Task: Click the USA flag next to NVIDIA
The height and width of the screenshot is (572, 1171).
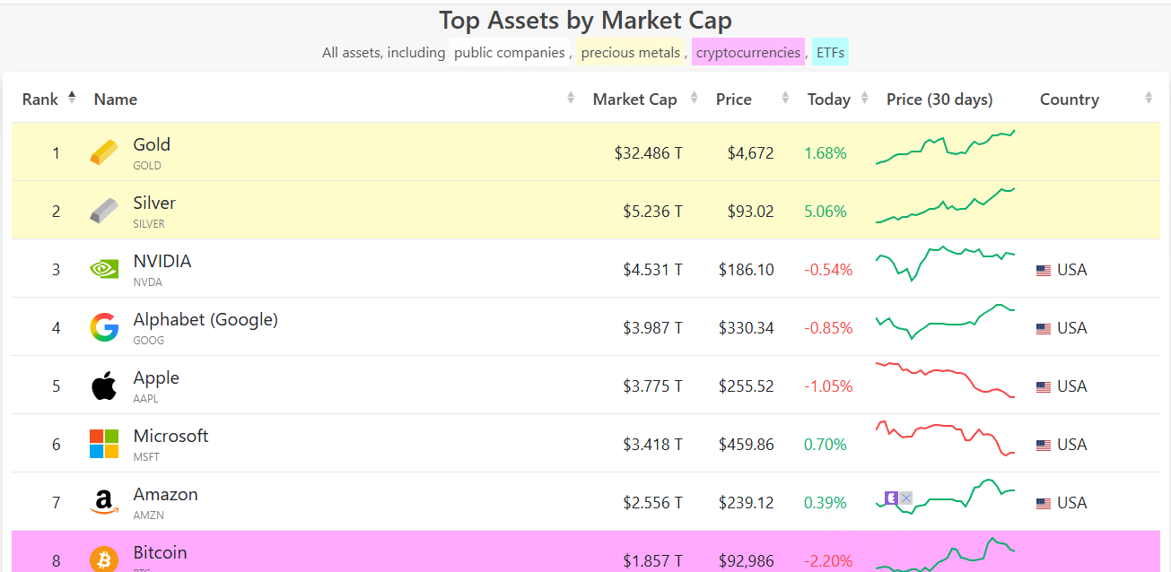Action: tap(1043, 268)
